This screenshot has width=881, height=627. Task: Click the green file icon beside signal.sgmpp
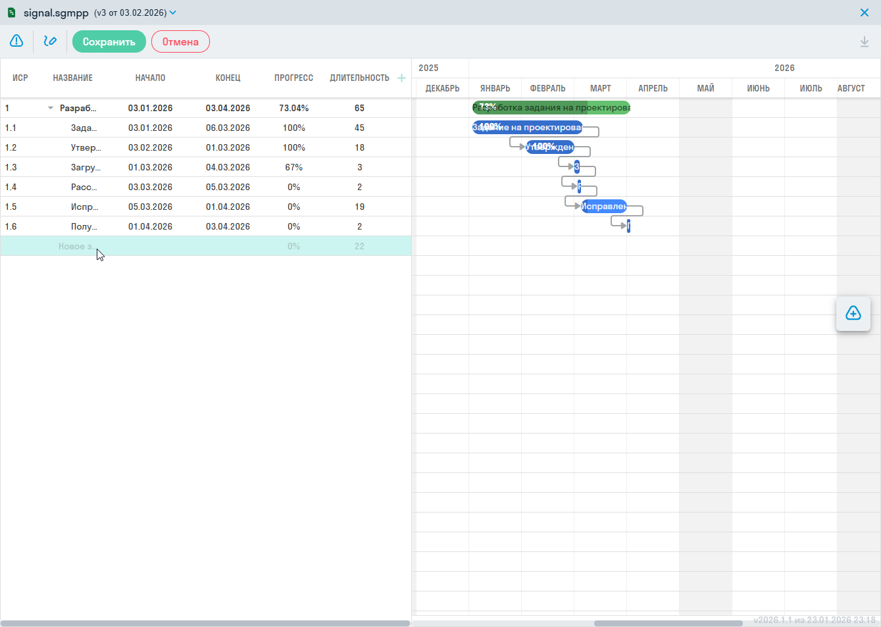pyautogui.click(x=11, y=13)
